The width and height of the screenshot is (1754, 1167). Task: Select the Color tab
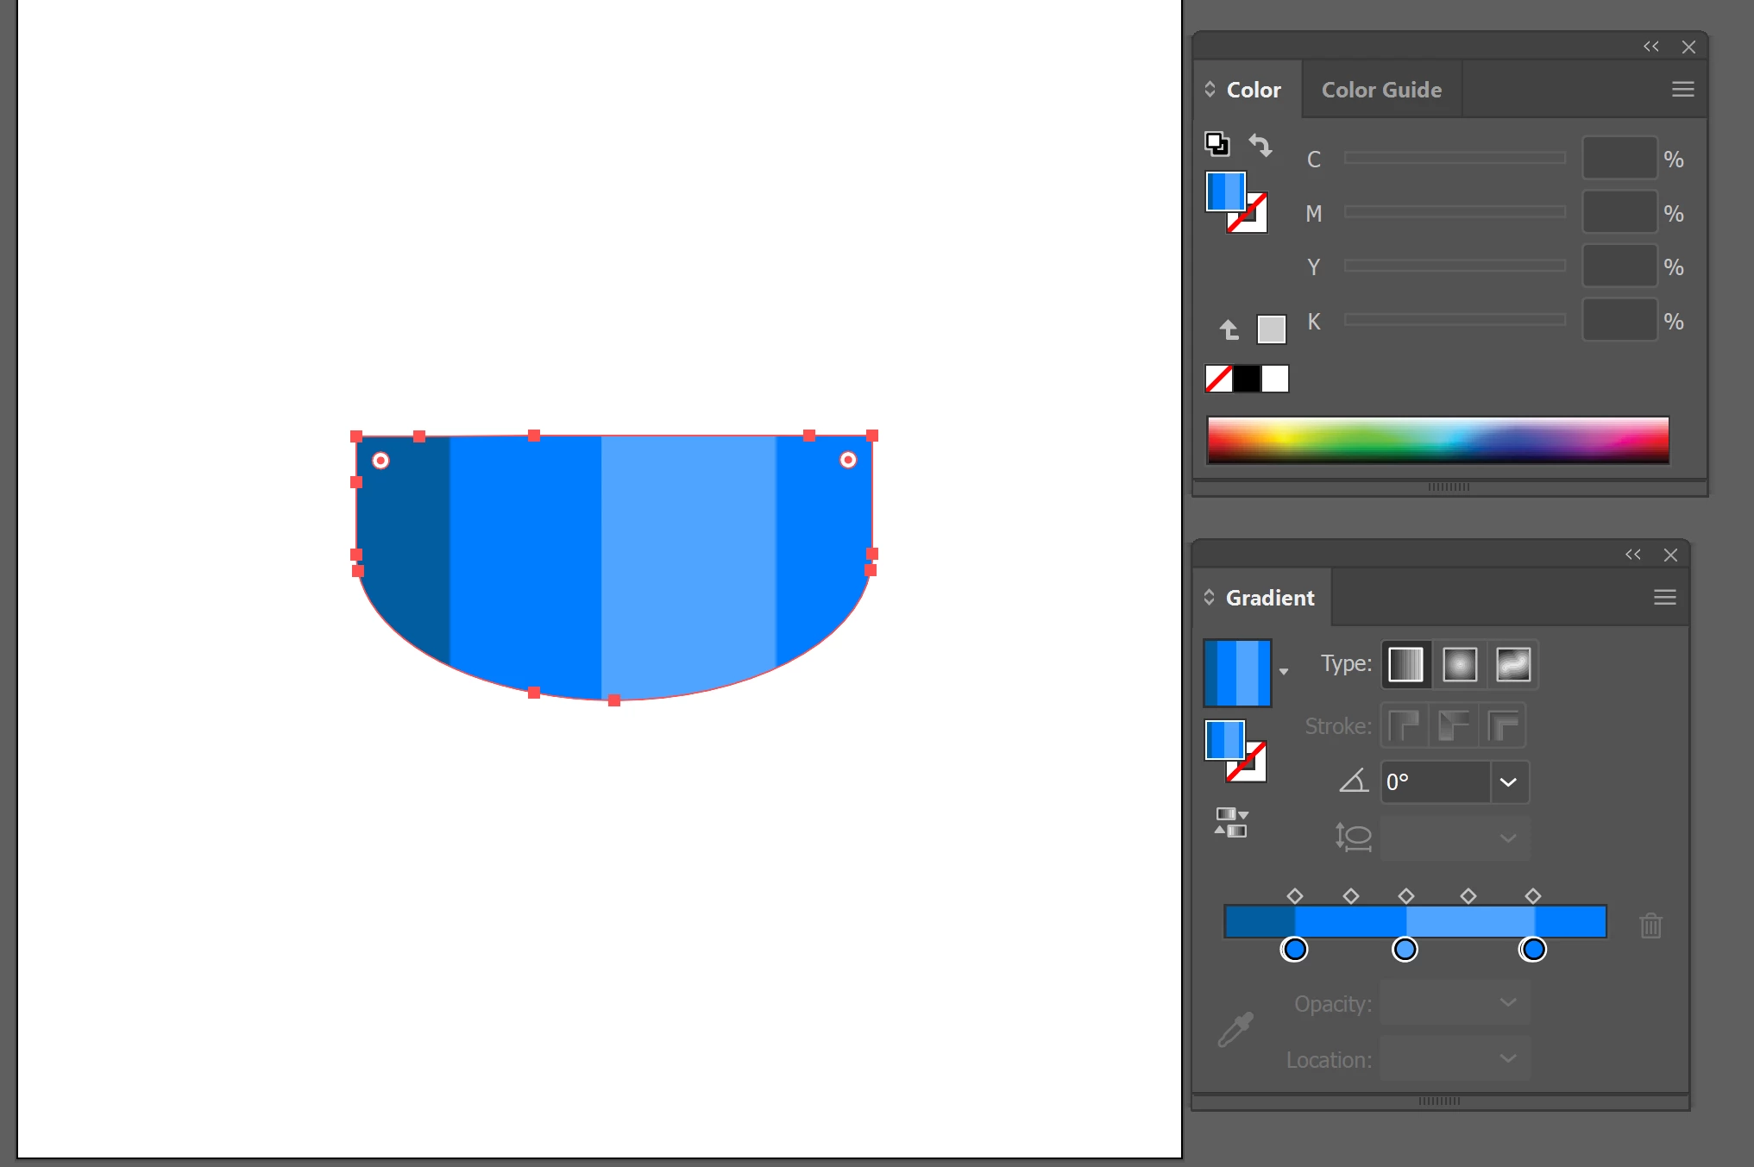click(1253, 90)
